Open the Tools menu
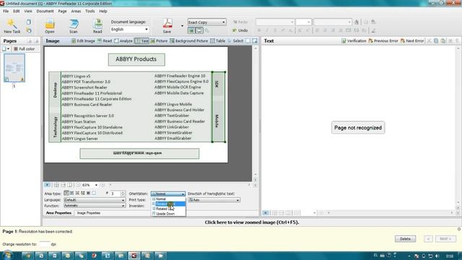Image resolution: width=462 pixels, height=260 pixels. pyautogui.click(x=90, y=12)
